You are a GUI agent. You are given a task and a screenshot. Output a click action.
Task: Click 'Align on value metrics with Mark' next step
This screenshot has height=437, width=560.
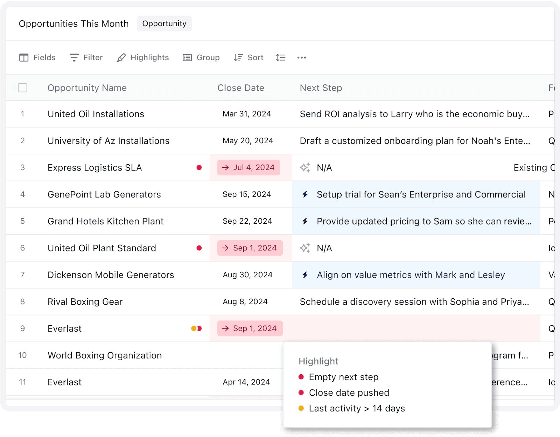tap(411, 275)
